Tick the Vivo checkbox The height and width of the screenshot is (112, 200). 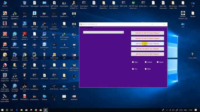tap(133, 69)
